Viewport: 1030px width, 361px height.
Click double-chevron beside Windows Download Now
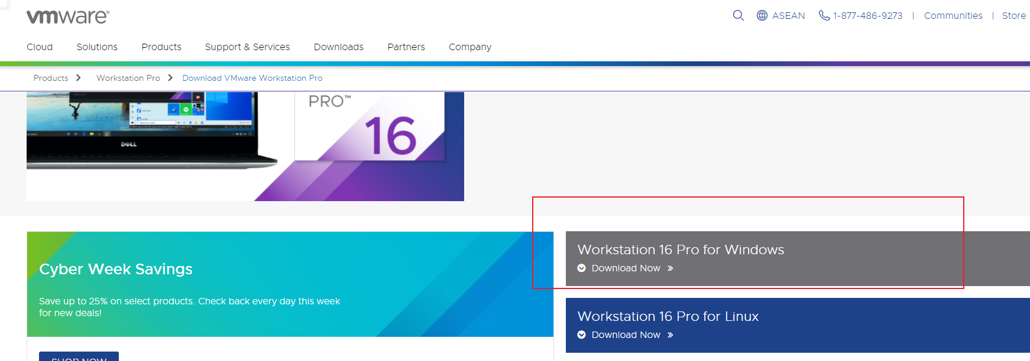click(671, 268)
